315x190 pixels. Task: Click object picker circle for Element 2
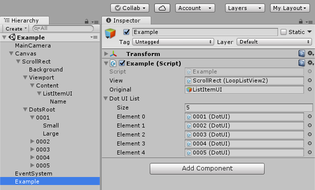(310, 134)
